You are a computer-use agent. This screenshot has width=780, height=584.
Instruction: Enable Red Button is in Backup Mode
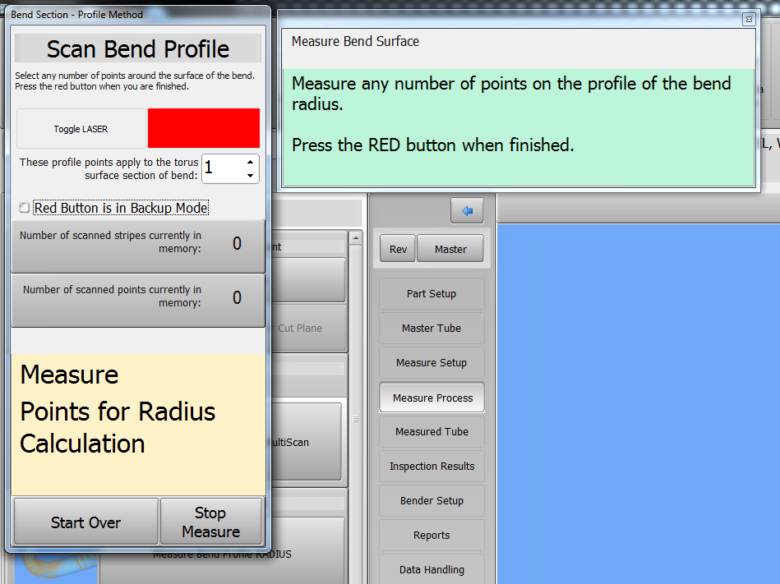(25, 208)
